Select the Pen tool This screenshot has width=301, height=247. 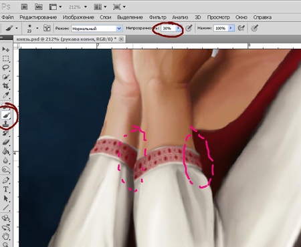coord(5,180)
